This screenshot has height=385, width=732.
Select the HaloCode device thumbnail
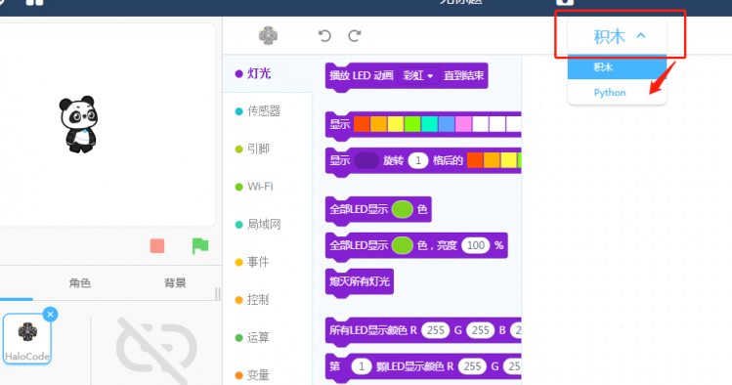pyautogui.click(x=27, y=339)
